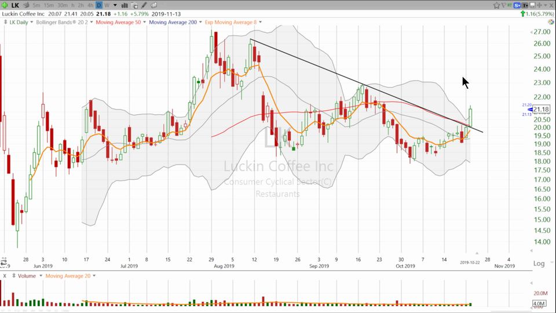Click the save layout icon
Viewport: 556px width, 313px height.
point(533,5)
